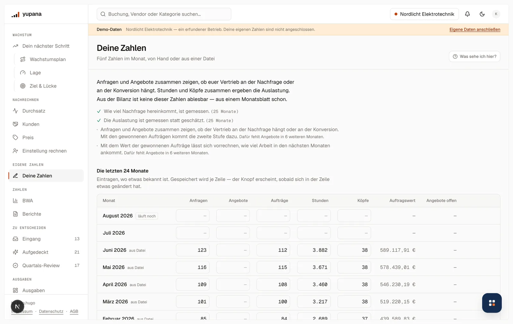Open Berichte via its document icon

(15, 214)
